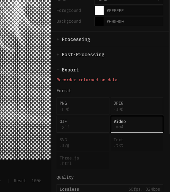Click the Format label
The width and height of the screenshot is (170, 192).
64,91
